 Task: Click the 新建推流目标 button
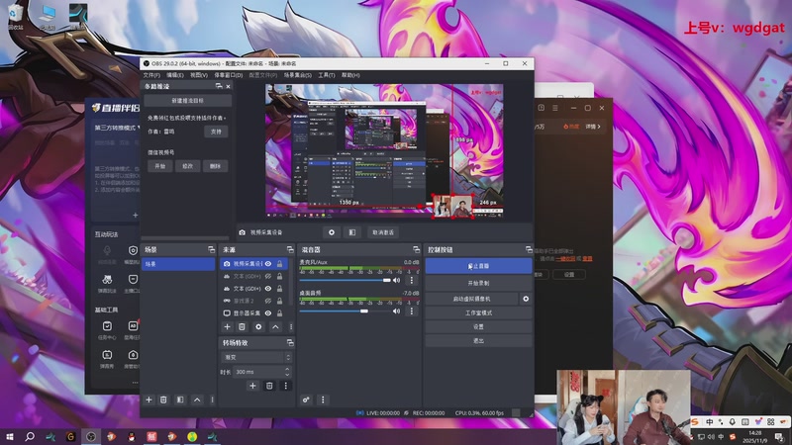(188, 101)
